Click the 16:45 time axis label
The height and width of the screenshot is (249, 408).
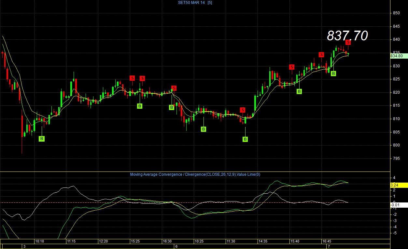coord(327,242)
